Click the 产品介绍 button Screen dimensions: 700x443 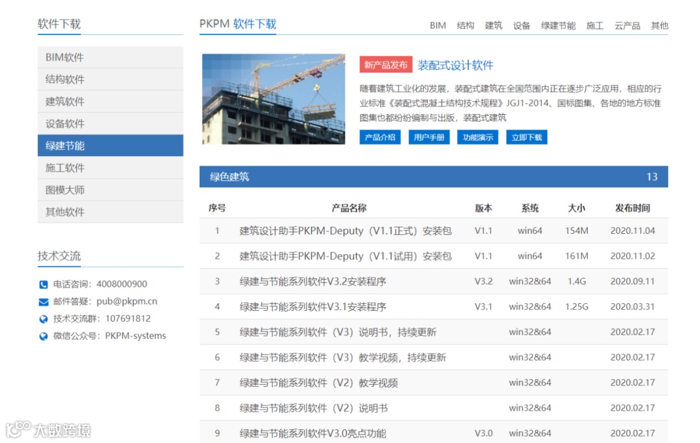(x=380, y=137)
